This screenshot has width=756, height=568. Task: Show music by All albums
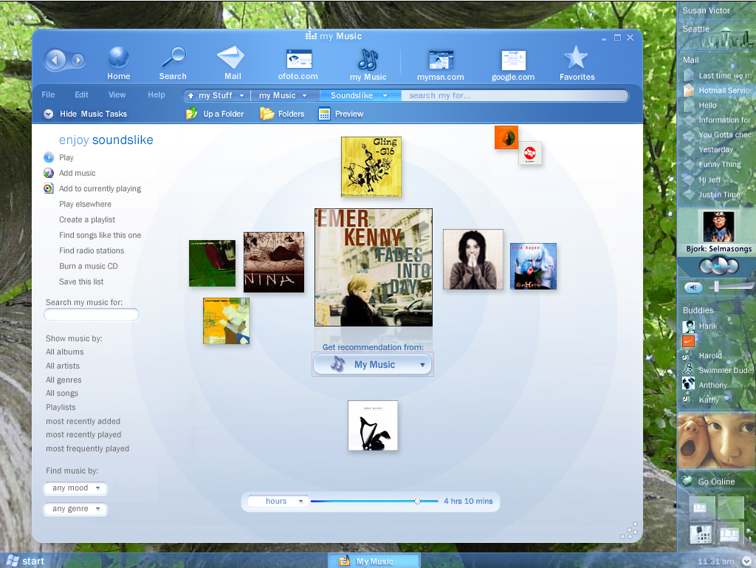pyautogui.click(x=65, y=352)
